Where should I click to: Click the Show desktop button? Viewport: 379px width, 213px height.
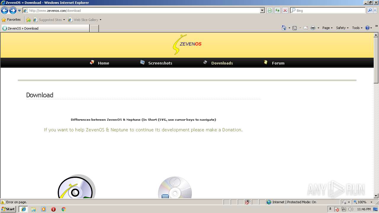376,209
